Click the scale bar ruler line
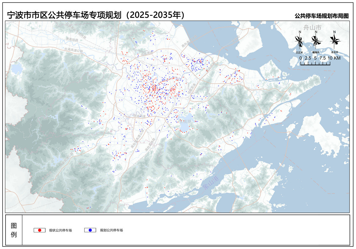This screenshot has width=356, height=249. coord(315,63)
